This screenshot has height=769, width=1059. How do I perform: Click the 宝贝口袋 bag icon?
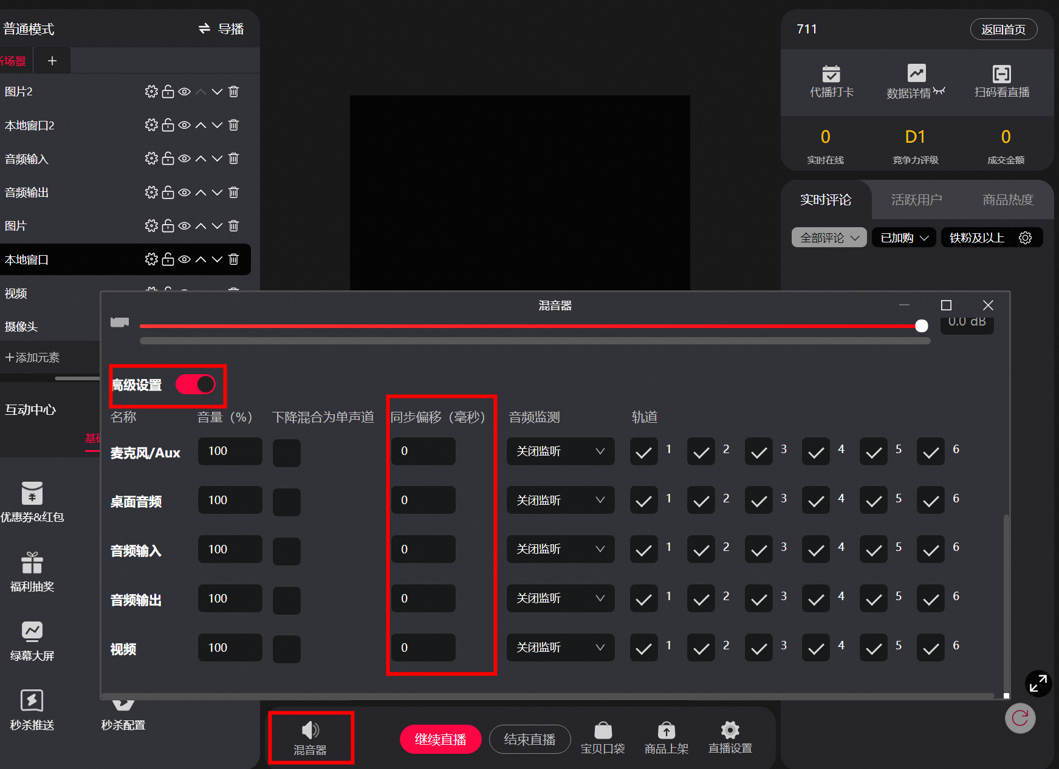pos(603,730)
